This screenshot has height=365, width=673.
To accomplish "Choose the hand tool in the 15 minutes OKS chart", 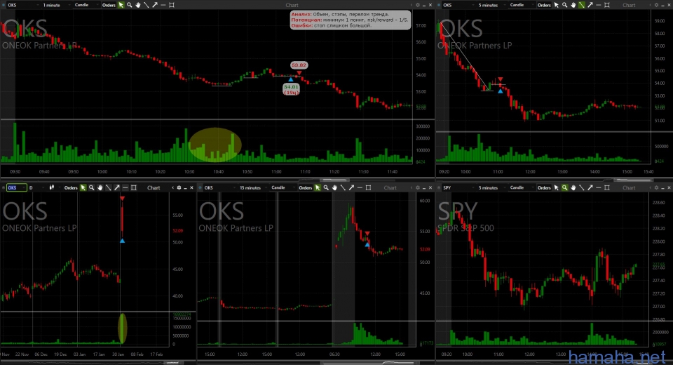I will (x=334, y=188).
